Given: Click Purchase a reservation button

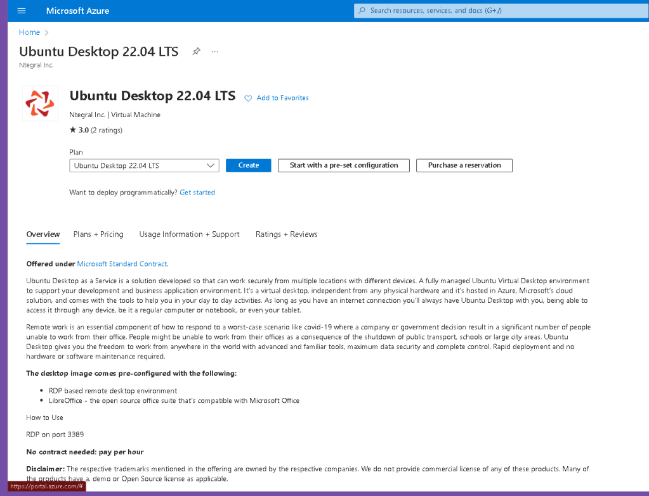Looking at the screenshot, I should pyautogui.click(x=464, y=165).
